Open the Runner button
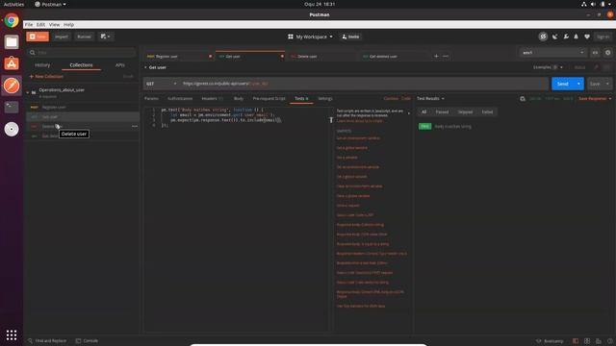Viewport: 616px width, 346px height. coord(84,37)
